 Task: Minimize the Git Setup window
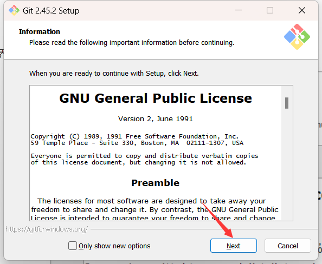point(239,10)
